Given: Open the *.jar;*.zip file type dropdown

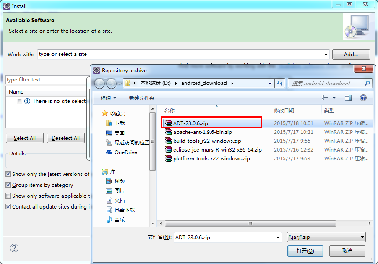Looking at the screenshot, I should tap(326, 237).
